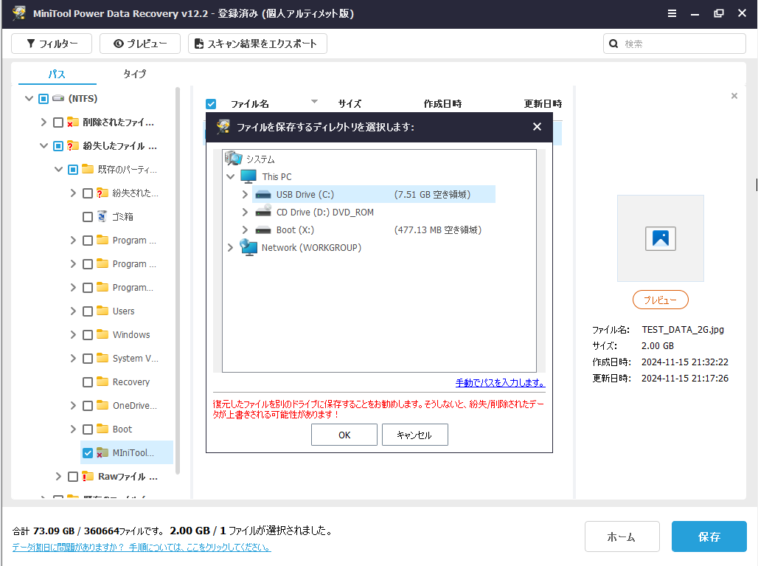Click the image preview thumbnail
Viewport: 758px width, 566px height.
coord(661,238)
